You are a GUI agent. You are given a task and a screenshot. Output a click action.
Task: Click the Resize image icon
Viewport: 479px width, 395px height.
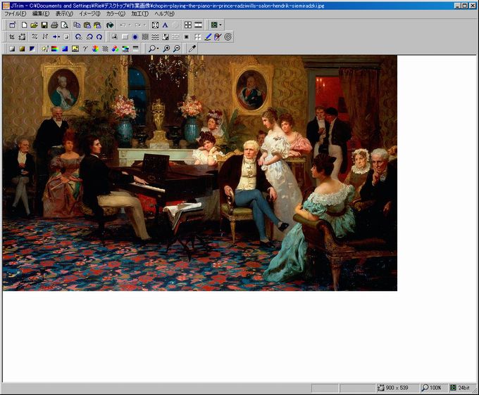(22, 37)
